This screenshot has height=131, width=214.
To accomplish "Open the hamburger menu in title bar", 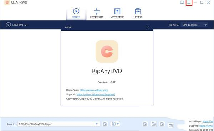I will point(189,2).
